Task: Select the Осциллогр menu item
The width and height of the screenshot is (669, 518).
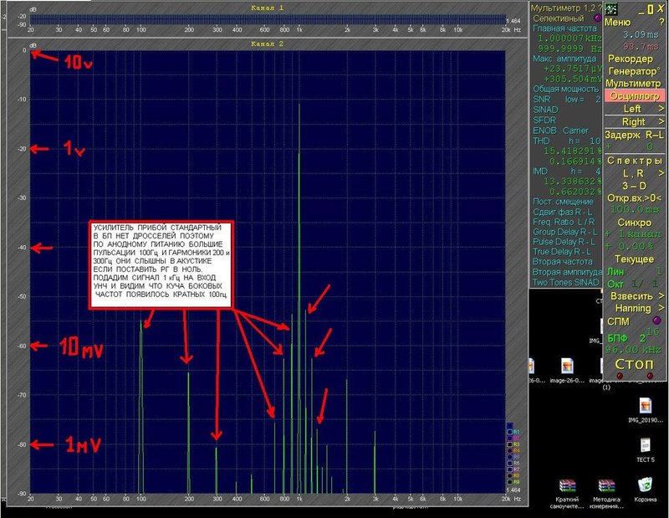Action: pos(634,96)
